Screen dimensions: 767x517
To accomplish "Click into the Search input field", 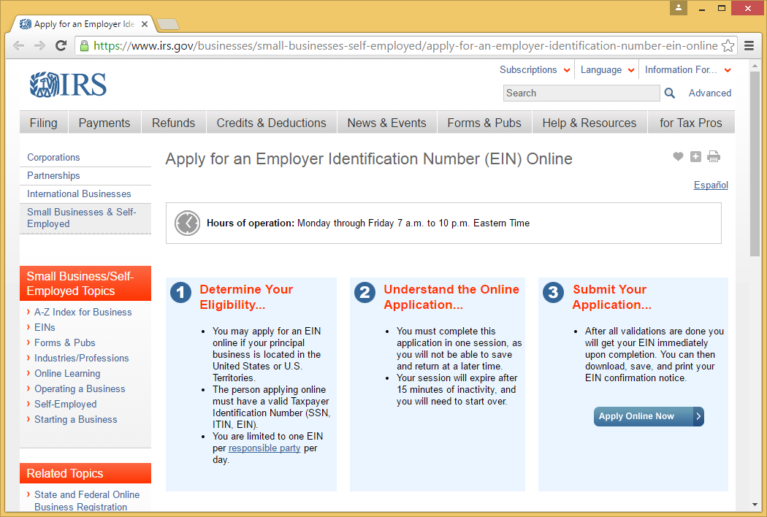I will (x=581, y=93).
